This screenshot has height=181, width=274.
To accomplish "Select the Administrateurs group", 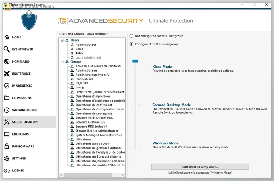I will coord(87,71).
